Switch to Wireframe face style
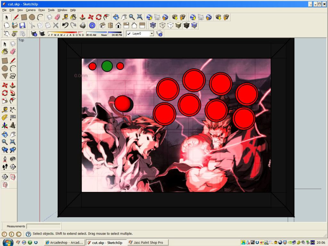The height and width of the screenshot is (246, 328). coord(162,25)
